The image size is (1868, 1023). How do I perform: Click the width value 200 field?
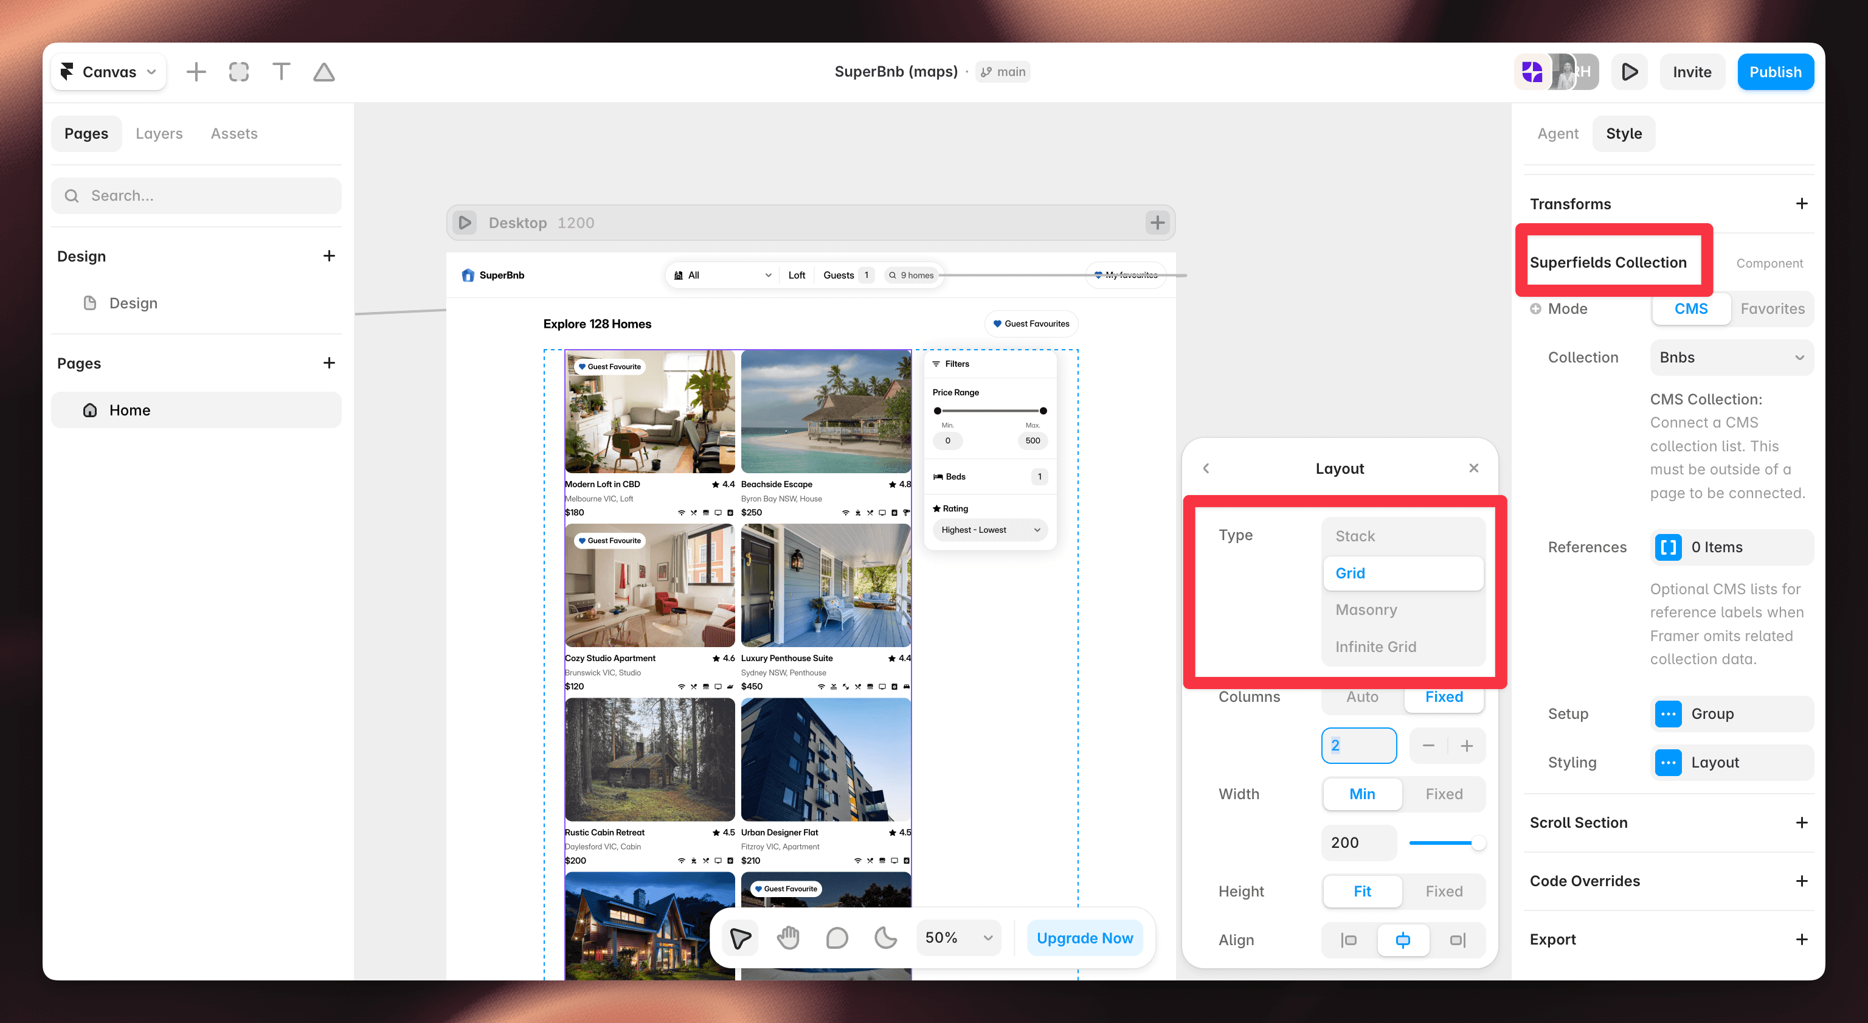pyautogui.click(x=1359, y=843)
